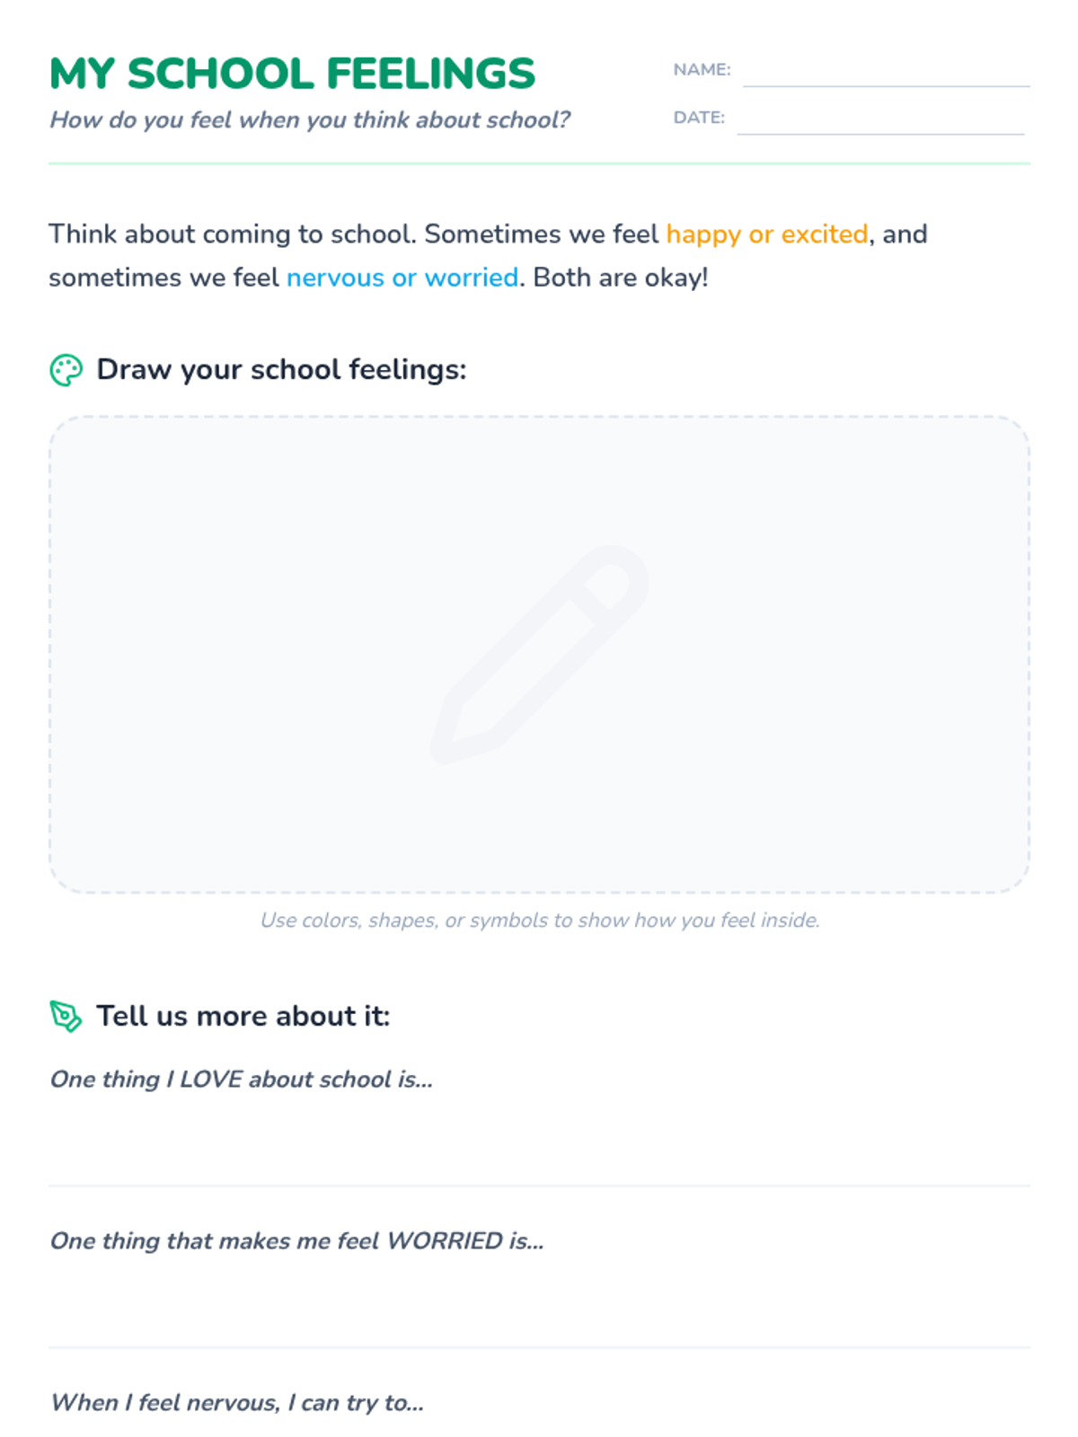The width and height of the screenshot is (1078, 1437).
Task: Click the "makes me feel WORRIED" prompt
Action: tap(296, 1241)
